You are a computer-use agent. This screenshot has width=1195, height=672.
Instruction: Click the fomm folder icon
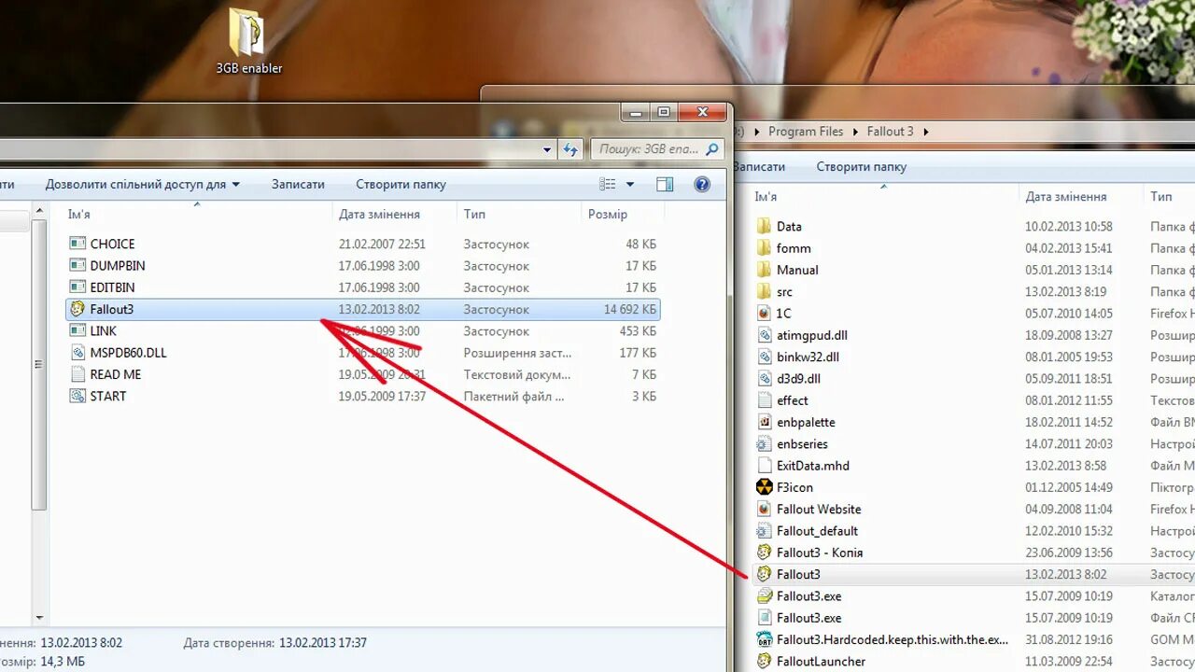coord(764,248)
